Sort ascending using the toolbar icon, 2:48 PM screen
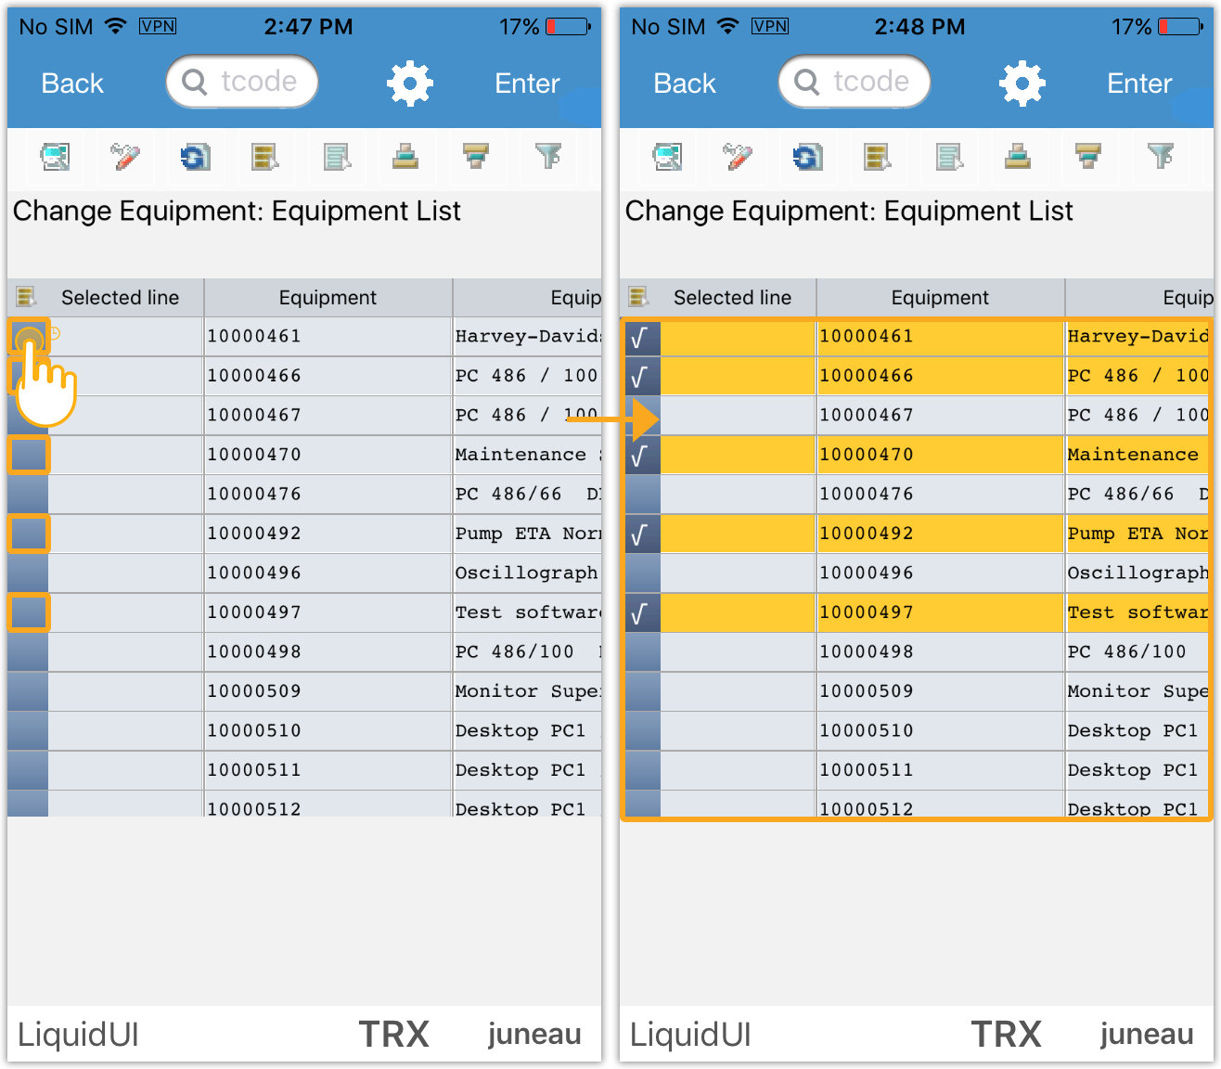The height and width of the screenshot is (1069, 1221). click(x=1018, y=157)
